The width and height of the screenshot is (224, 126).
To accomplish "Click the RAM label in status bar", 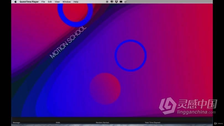I will (58, 122).
